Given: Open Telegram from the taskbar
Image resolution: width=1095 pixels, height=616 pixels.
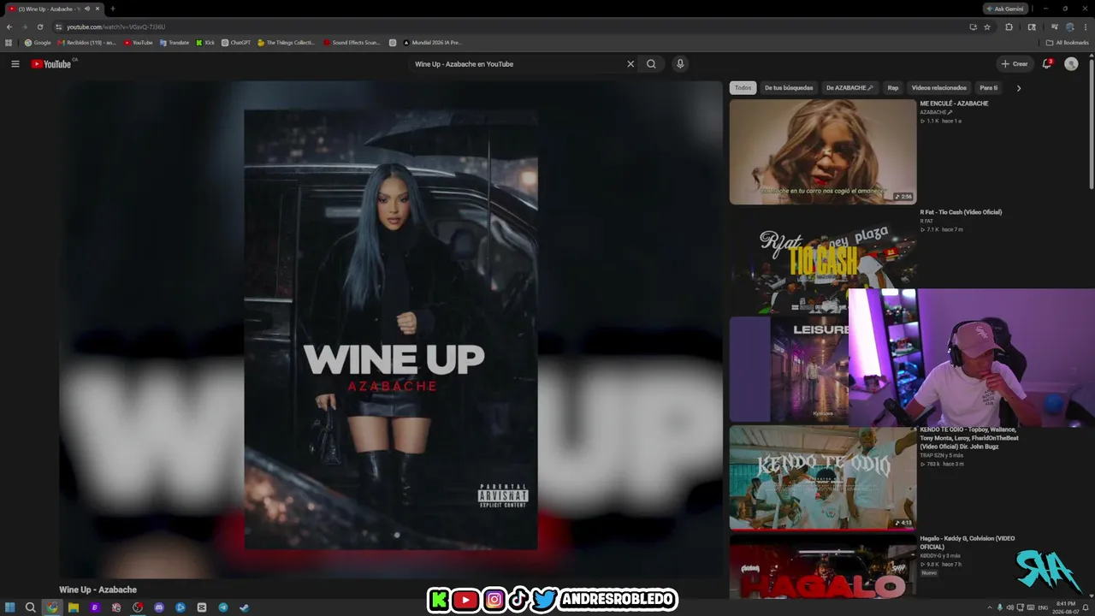Looking at the screenshot, I should coord(223,607).
